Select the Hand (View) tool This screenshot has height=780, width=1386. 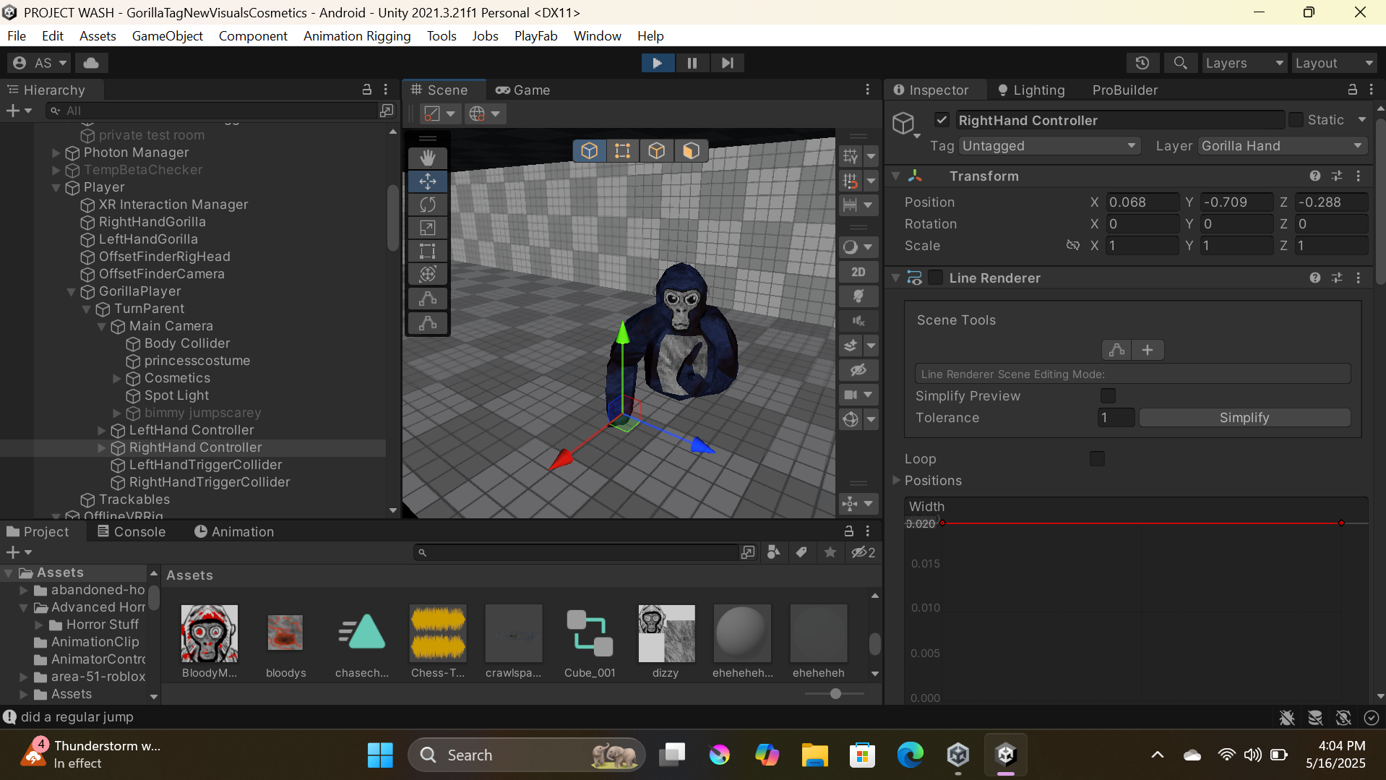point(428,158)
